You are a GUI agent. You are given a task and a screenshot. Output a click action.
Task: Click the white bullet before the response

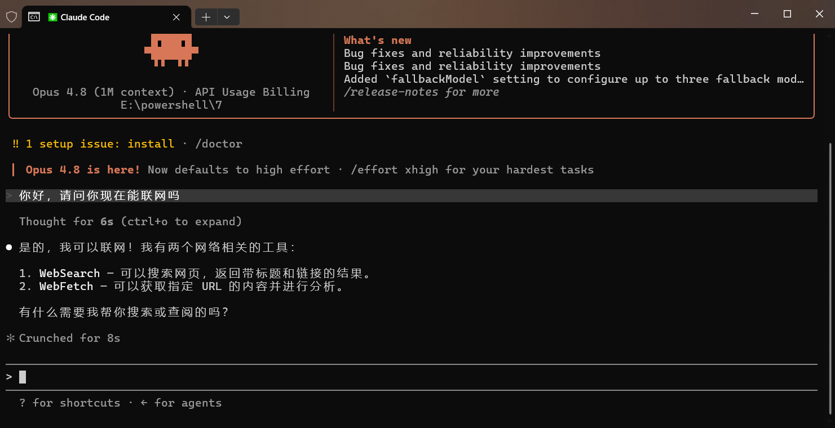click(9, 247)
